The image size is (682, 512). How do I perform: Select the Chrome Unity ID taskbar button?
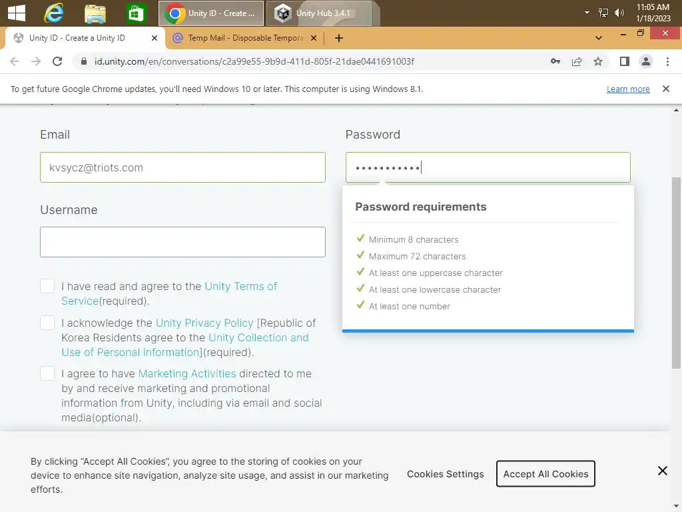(x=211, y=13)
